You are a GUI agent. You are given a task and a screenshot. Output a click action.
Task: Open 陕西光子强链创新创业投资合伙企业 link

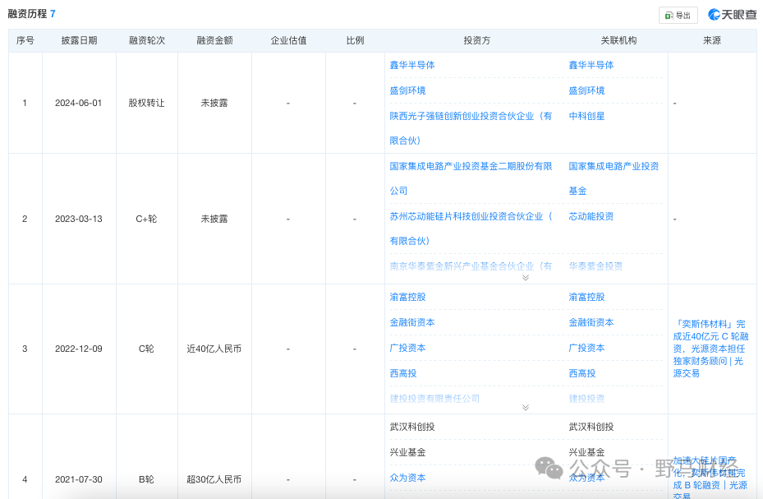pyautogui.click(x=471, y=128)
